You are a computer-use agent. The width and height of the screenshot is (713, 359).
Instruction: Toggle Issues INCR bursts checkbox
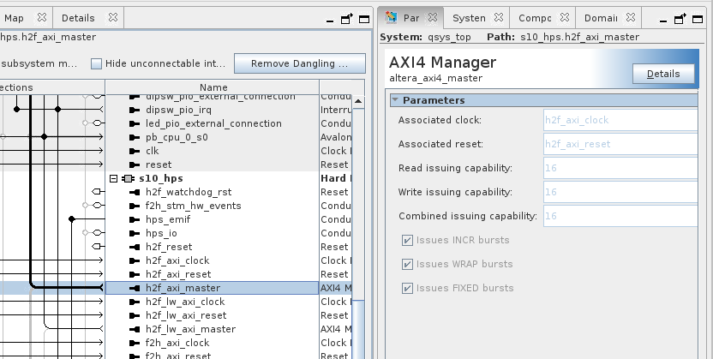coord(407,240)
